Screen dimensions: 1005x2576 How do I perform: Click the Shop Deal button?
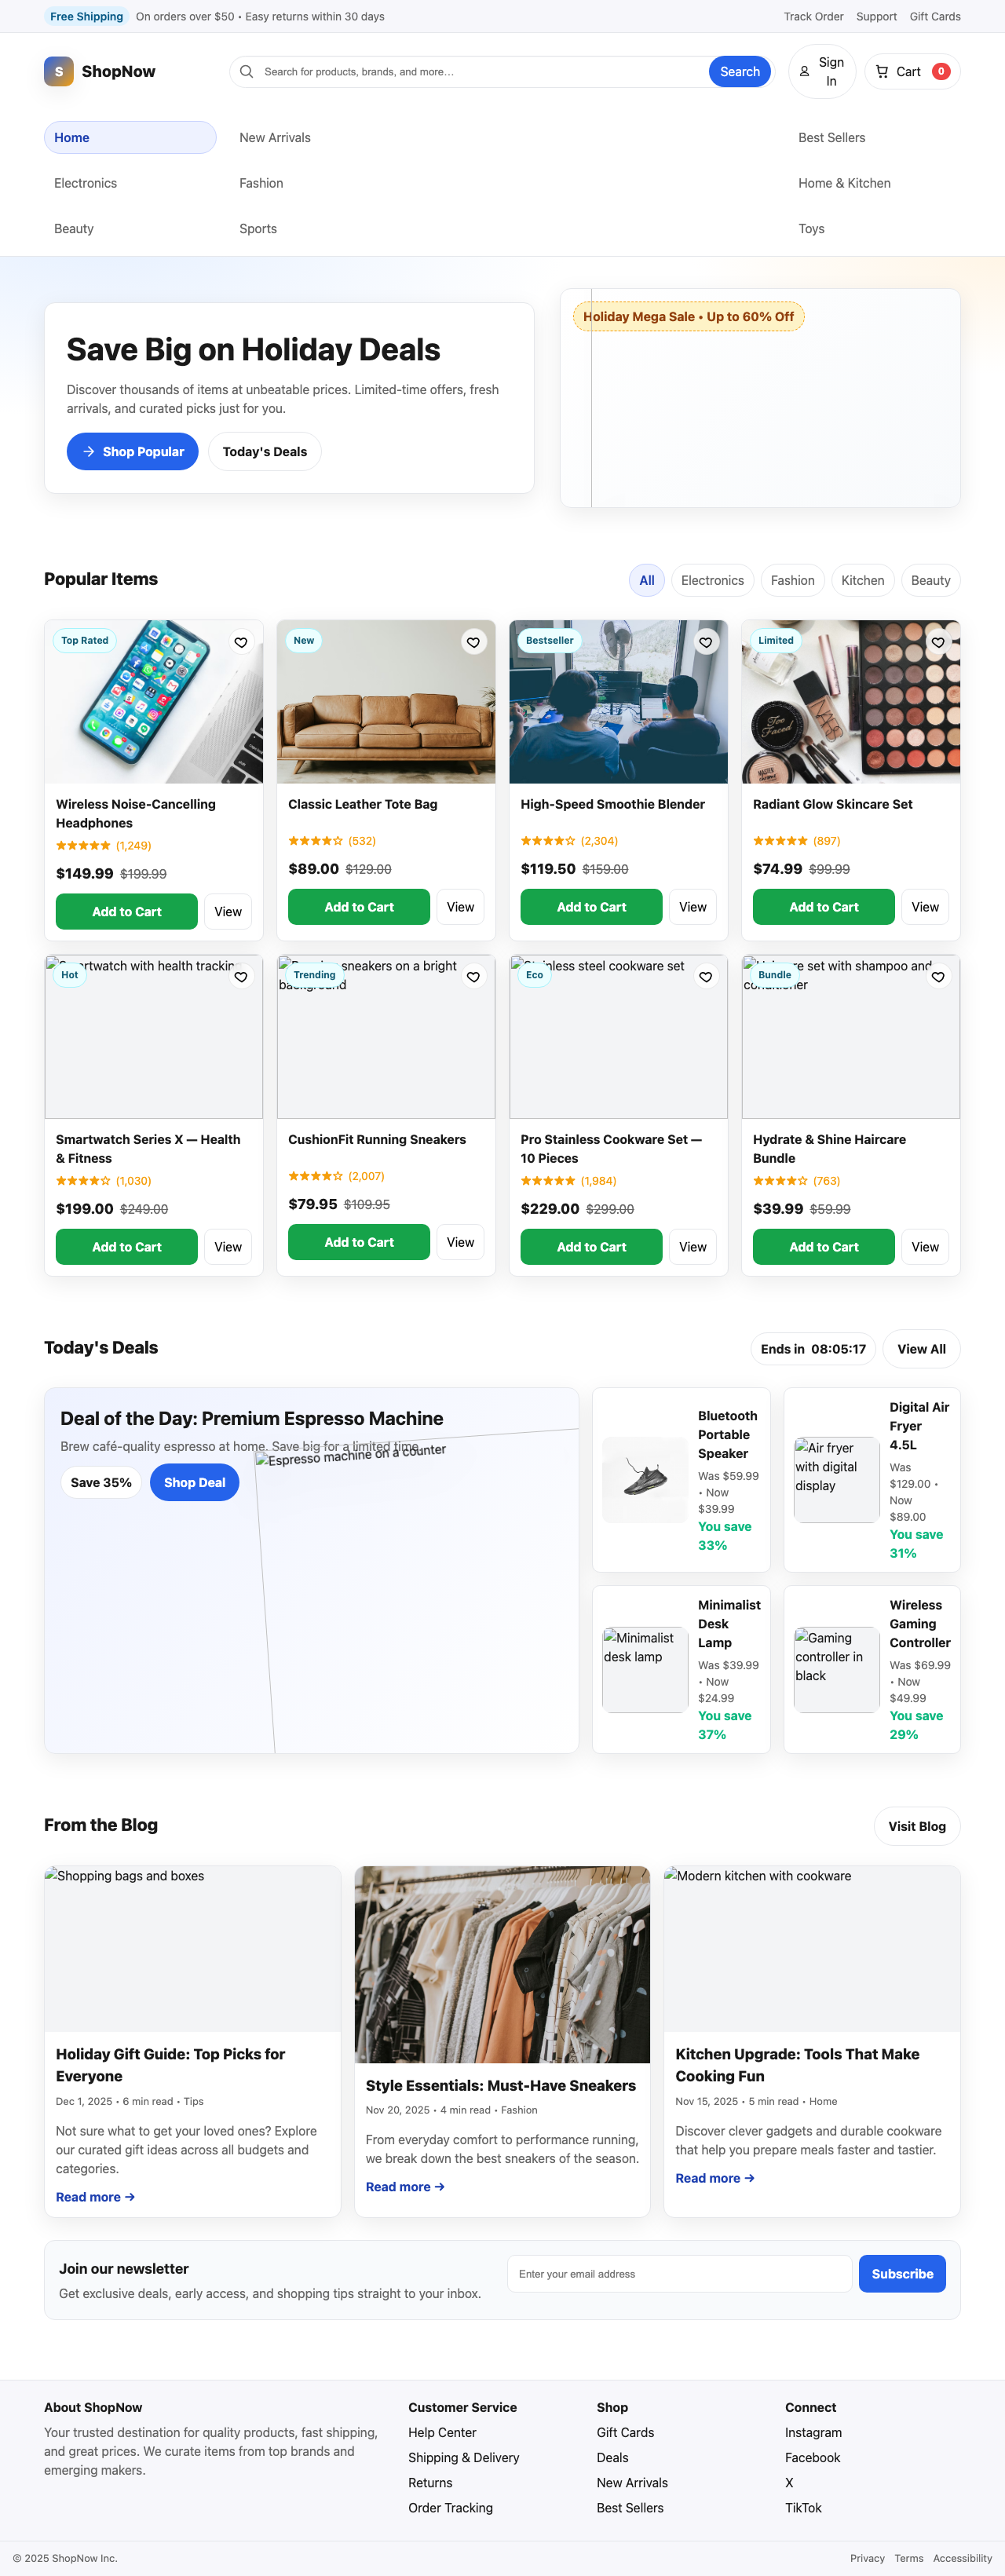[195, 1482]
